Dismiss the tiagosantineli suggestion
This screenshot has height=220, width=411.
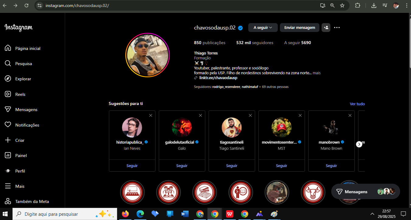click(250, 115)
